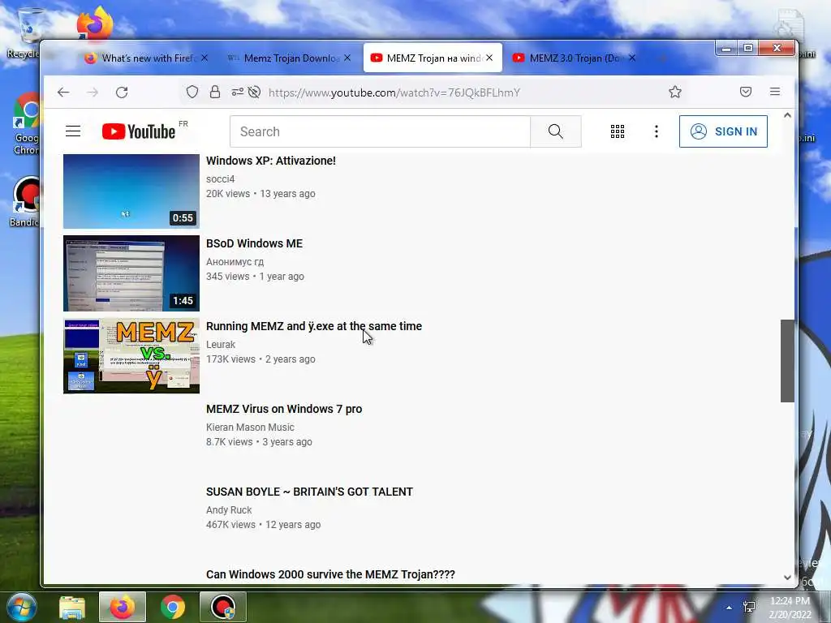Image resolution: width=831 pixels, height=623 pixels.
Task: Launch Chrome from the taskbar
Action: pyautogui.click(x=173, y=608)
